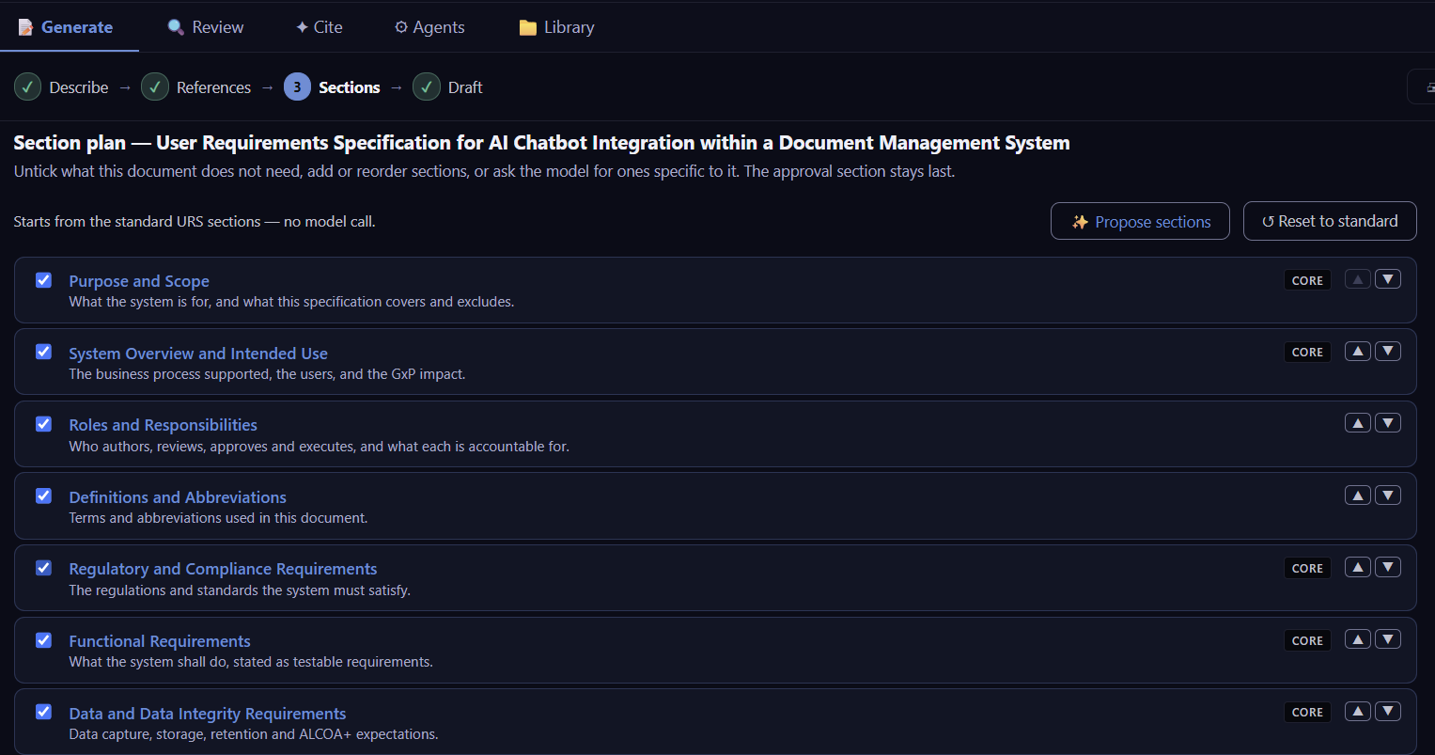The width and height of the screenshot is (1435, 755).
Task: Move System Overview and Intended Use up
Action: [1357, 351]
